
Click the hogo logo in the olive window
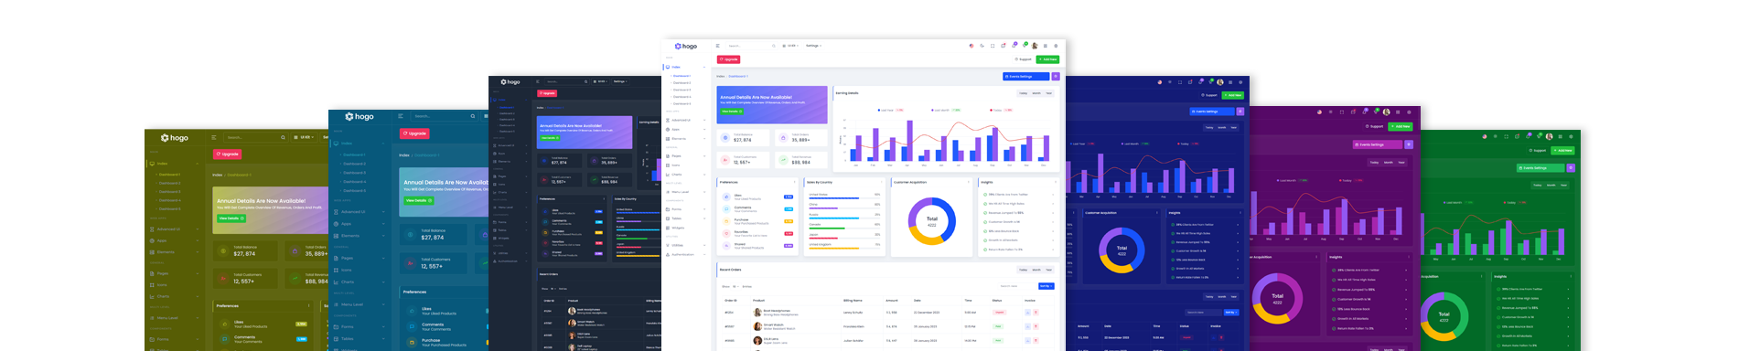click(x=175, y=138)
